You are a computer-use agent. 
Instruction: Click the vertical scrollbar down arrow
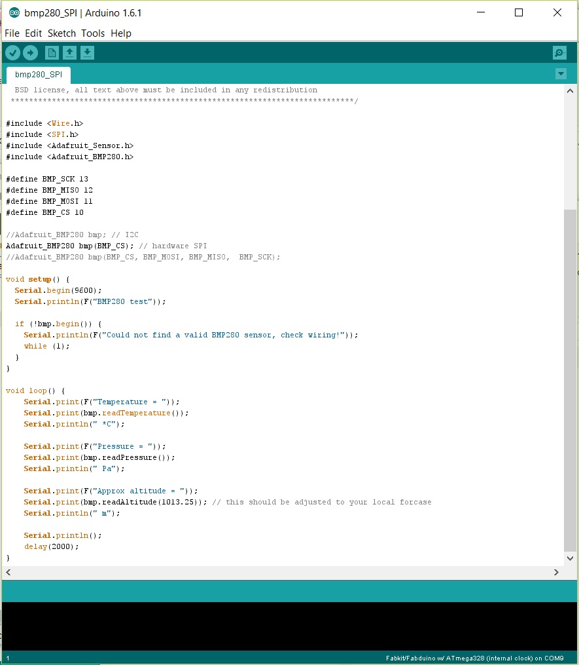[570, 558]
